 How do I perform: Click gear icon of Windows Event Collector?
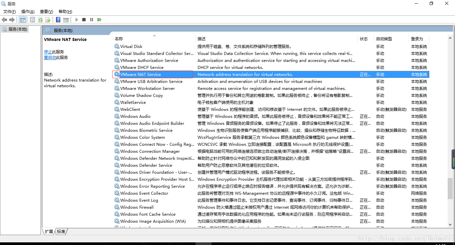click(x=117, y=193)
